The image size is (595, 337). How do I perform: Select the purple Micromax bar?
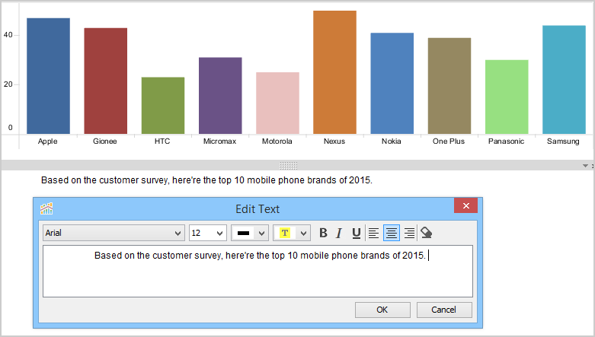pos(220,96)
